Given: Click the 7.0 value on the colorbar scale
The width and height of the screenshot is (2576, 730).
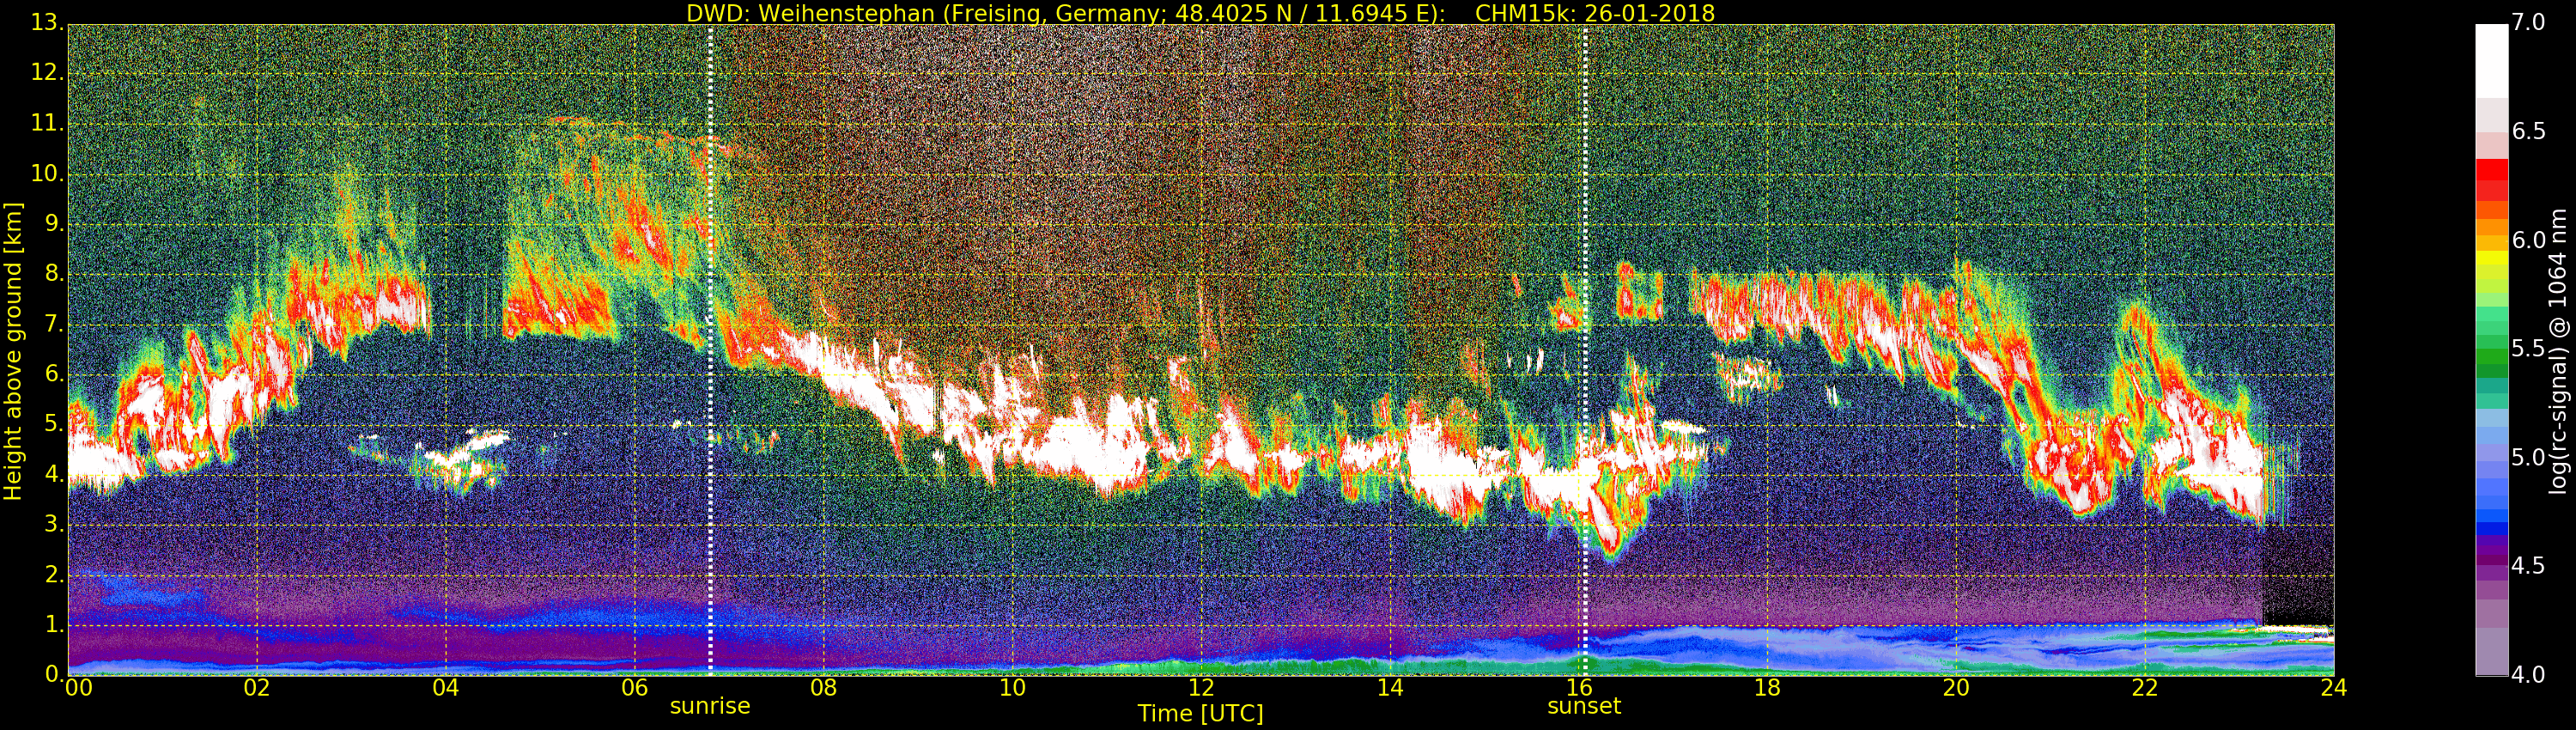Looking at the screenshot, I should (2529, 23).
